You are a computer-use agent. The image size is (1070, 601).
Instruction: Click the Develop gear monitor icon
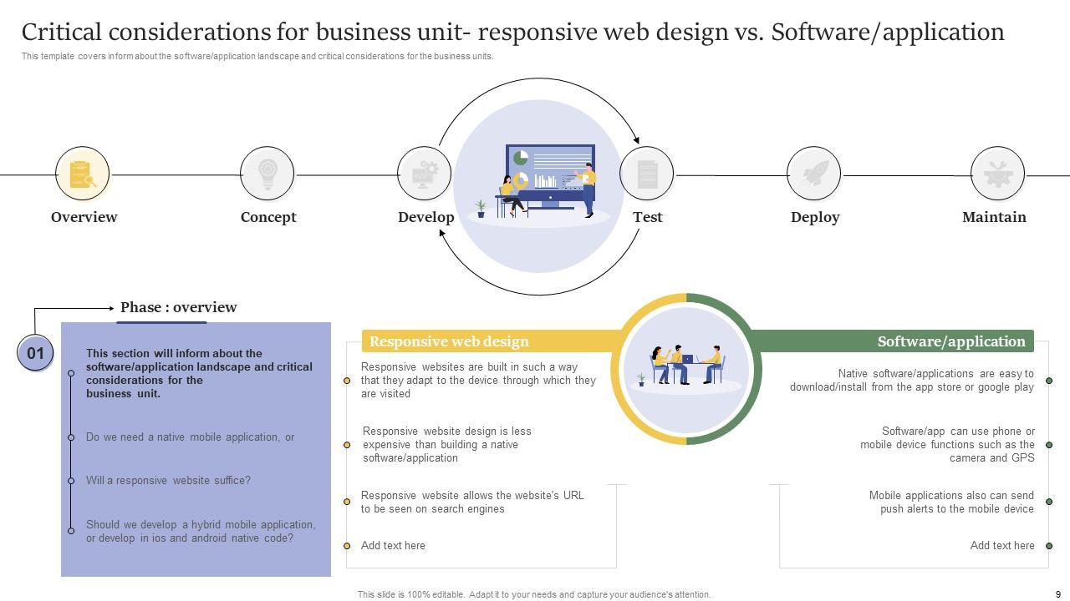(425, 174)
